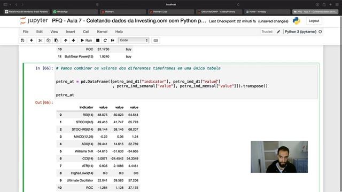The height and width of the screenshot is (192, 342).
Task: Click the localhost address bar
Action: point(171,4)
